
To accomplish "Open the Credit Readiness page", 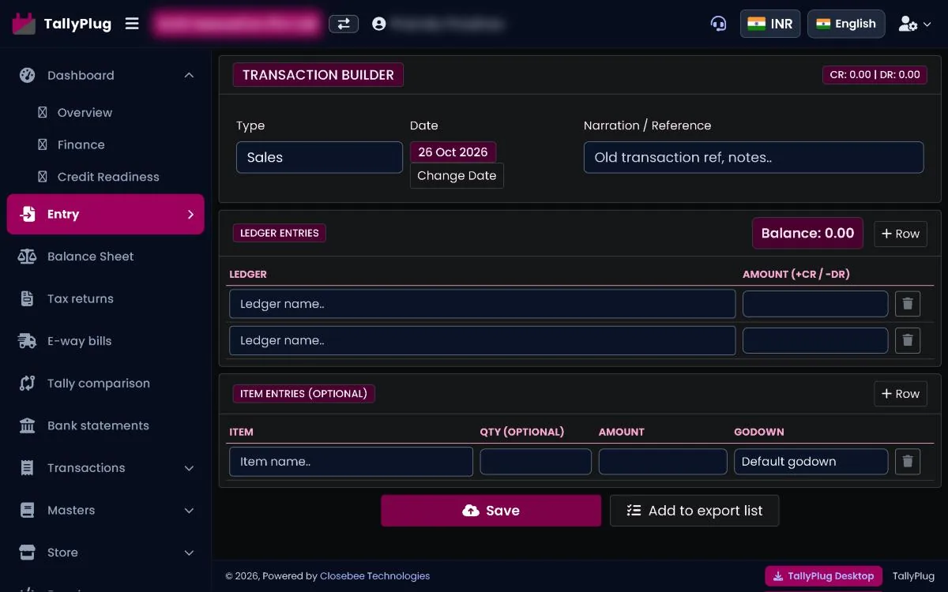I will pos(108,177).
